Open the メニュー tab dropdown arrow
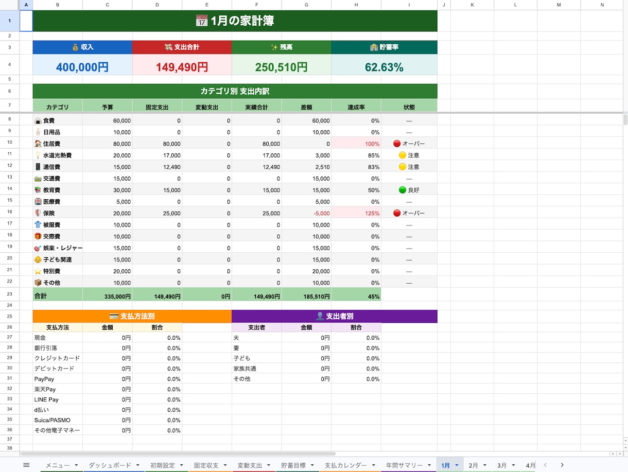Image resolution: width=628 pixels, height=472 pixels. pyautogui.click(x=76, y=465)
